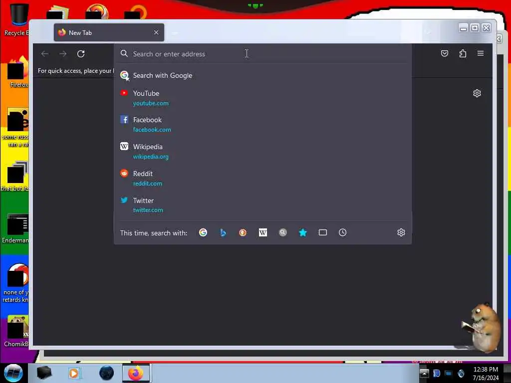Click the back navigation arrow
Viewport: 511px width, 383px height.
click(x=45, y=54)
